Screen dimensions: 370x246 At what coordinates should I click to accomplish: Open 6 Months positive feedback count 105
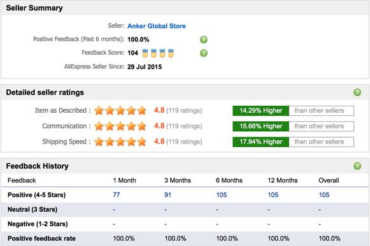point(222,195)
